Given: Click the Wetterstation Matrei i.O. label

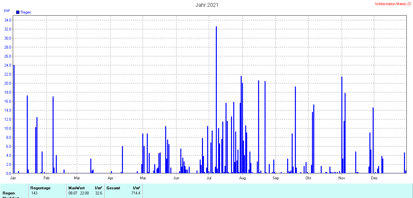Looking at the screenshot, I should pyautogui.click(x=394, y=4).
